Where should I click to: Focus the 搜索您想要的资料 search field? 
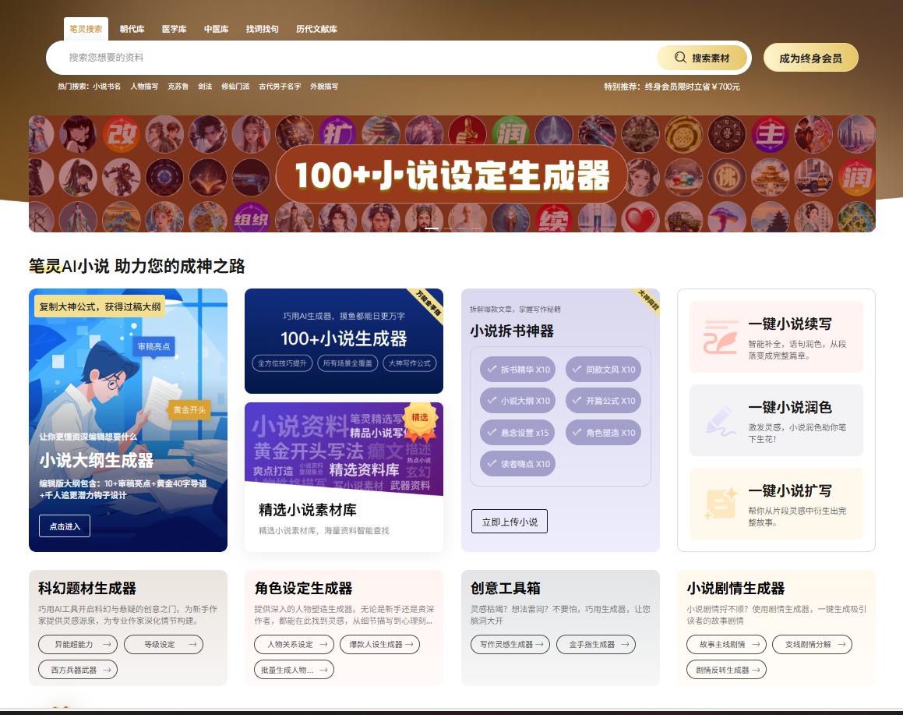point(351,58)
